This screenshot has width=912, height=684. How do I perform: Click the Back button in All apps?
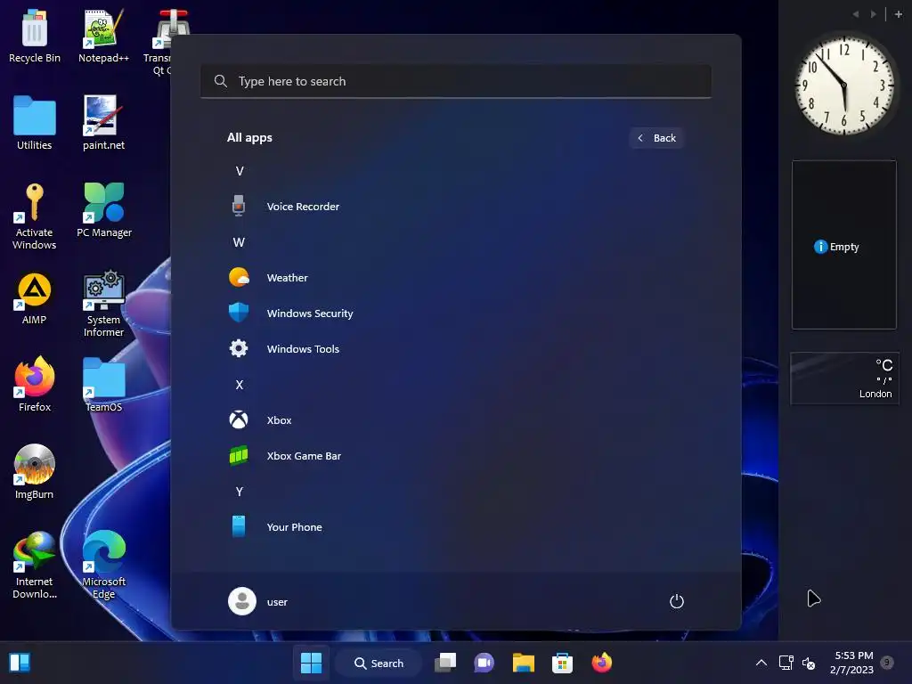[656, 138]
